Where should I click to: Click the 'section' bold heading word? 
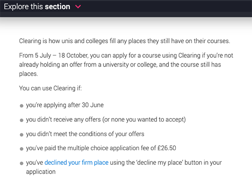click(x=57, y=7)
